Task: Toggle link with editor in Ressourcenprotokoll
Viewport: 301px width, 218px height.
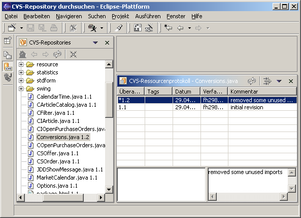Action: pos(267,81)
